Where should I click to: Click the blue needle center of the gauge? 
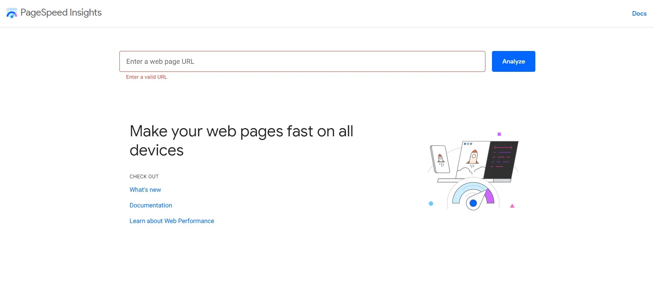[473, 204]
